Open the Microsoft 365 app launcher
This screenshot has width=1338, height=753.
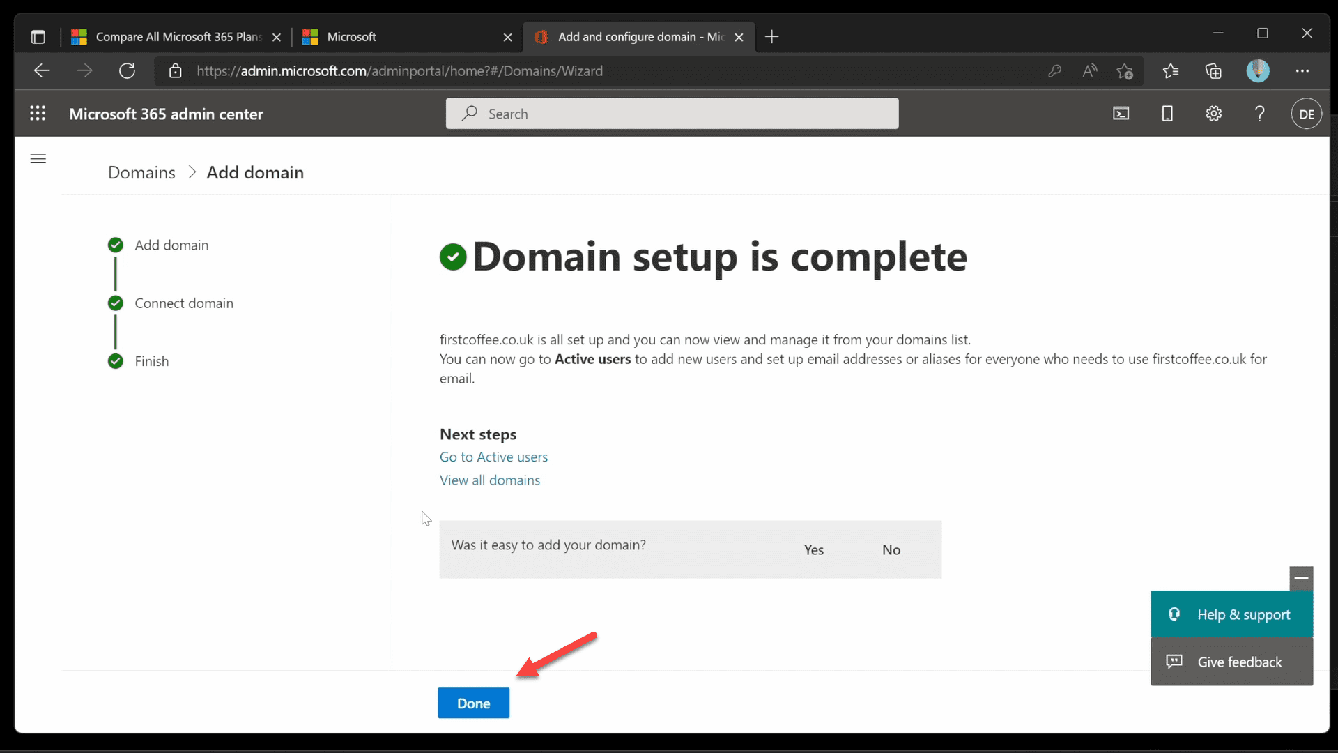(x=38, y=113)
